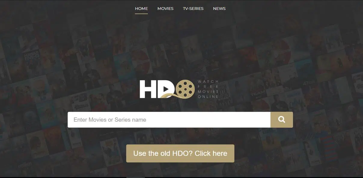This screenshot has height=178, width=363.
Task: Click the magnifying glass search button
Action: tap(282, 120)
